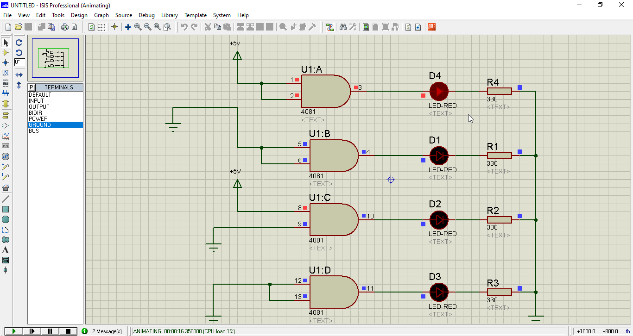Screen dimensions: 633x336
Task: Select the POWER terminal type
Action: point(39,118)
